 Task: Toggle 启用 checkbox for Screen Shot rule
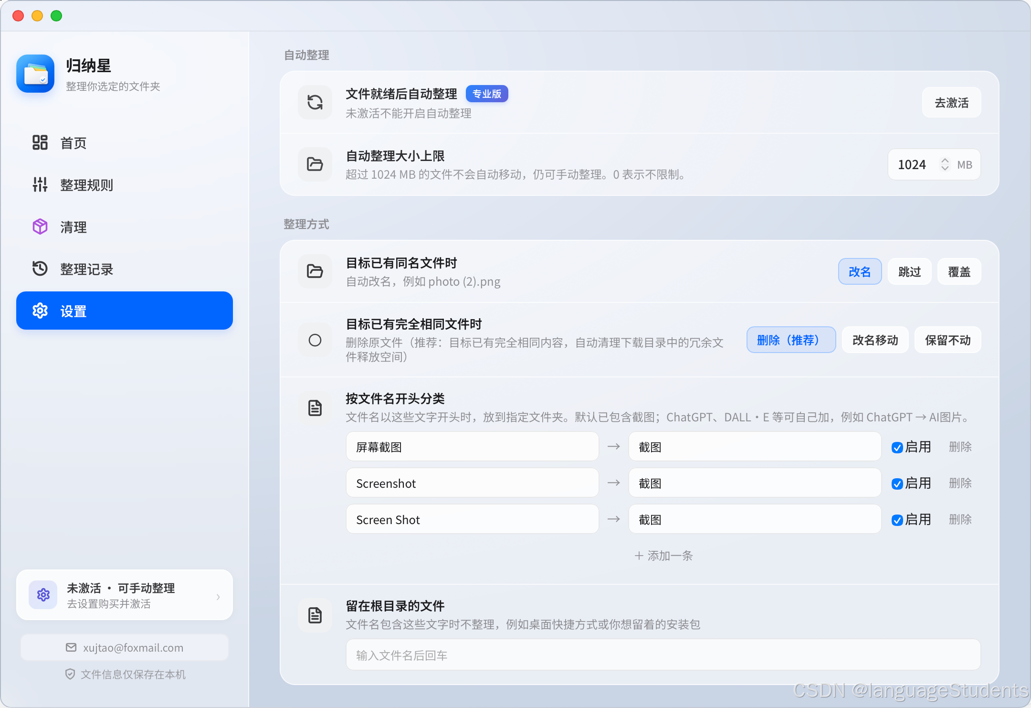(x=897, y=520)
